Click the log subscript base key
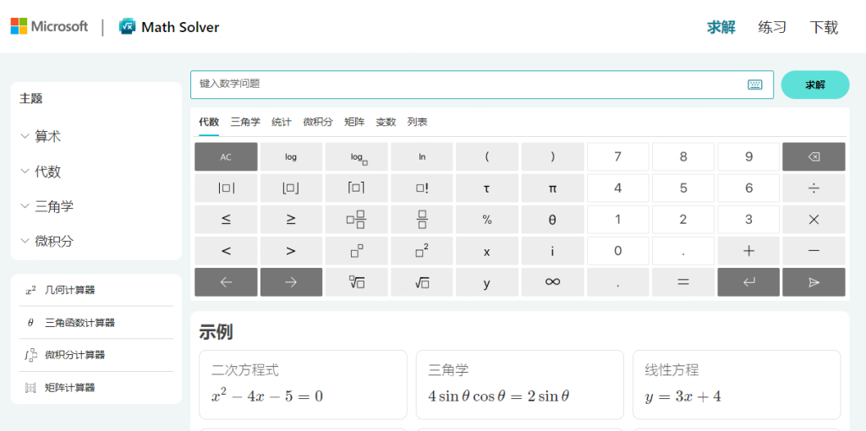This screenshot has width=866, height=431. (x=356, y=156)
